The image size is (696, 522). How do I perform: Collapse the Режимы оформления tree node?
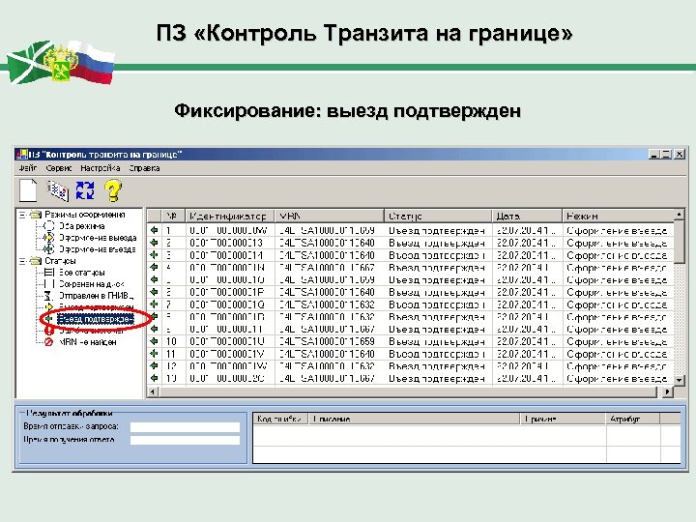[x=22, y=215]
